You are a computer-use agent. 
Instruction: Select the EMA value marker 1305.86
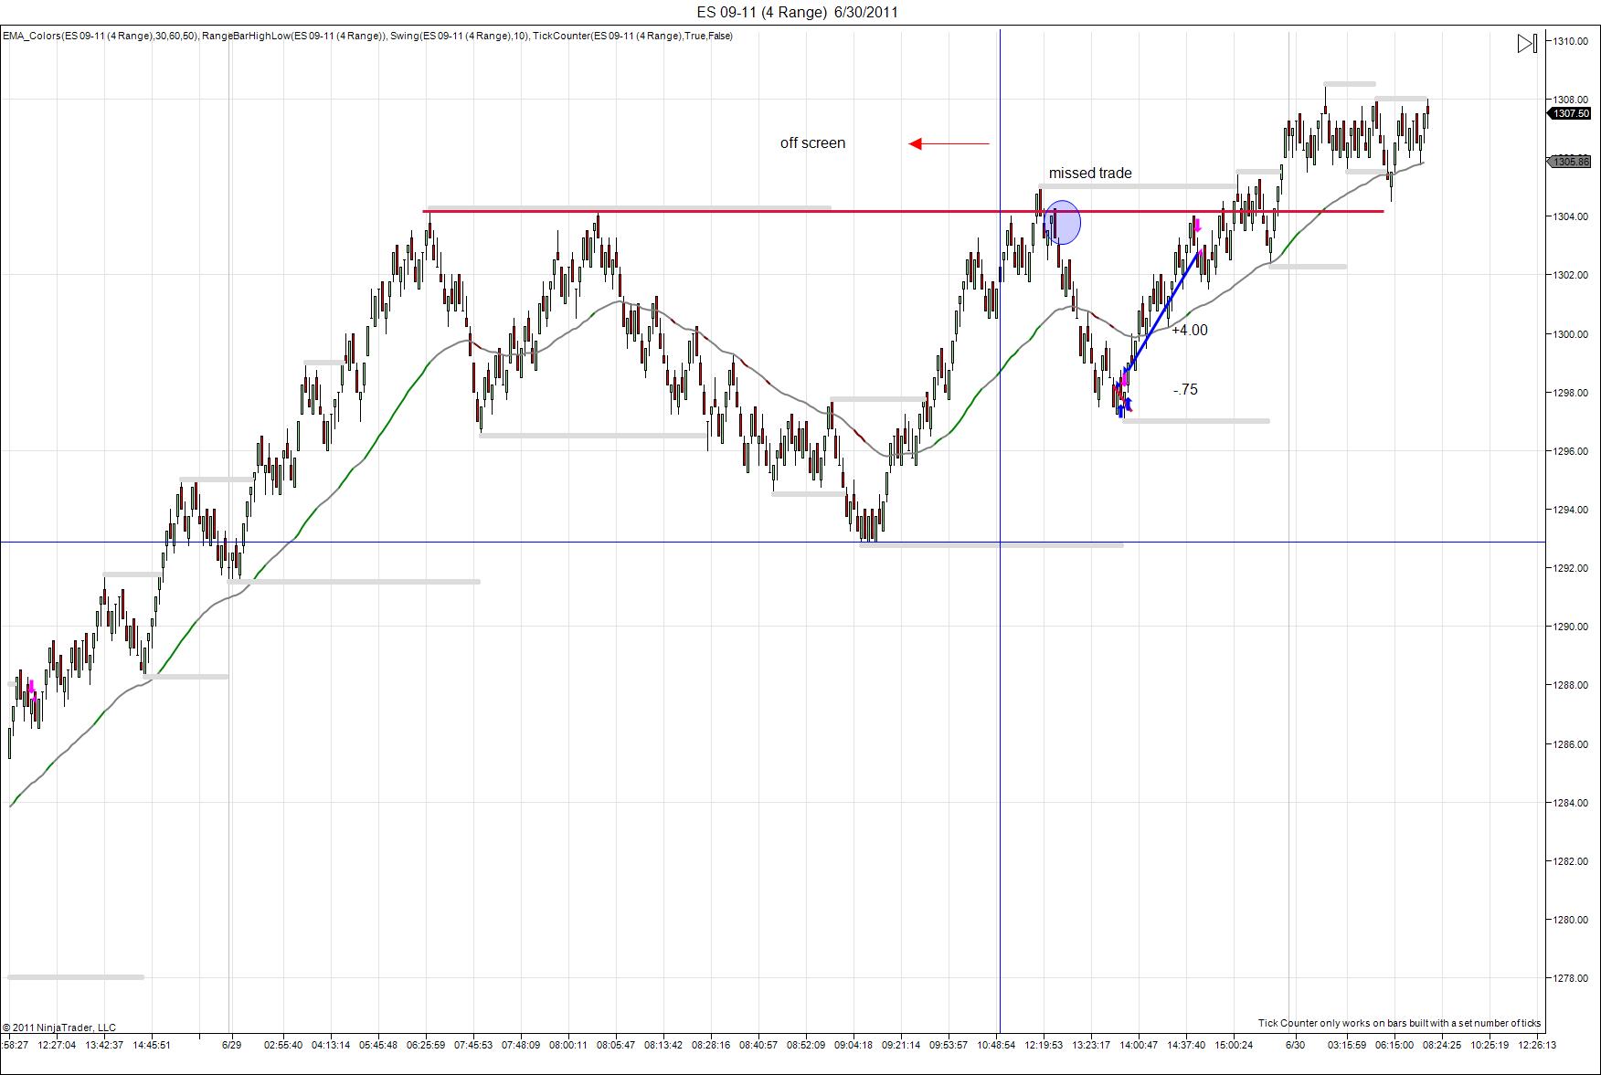click(x=1570, y=162)
